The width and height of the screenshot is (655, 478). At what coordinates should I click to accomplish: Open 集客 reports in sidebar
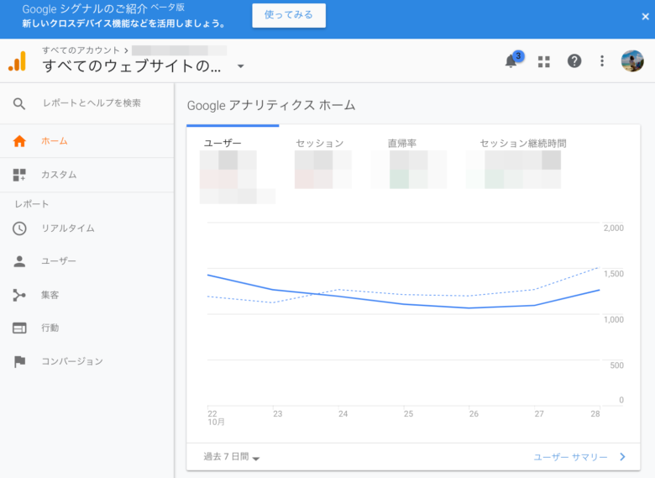(50, 295)
